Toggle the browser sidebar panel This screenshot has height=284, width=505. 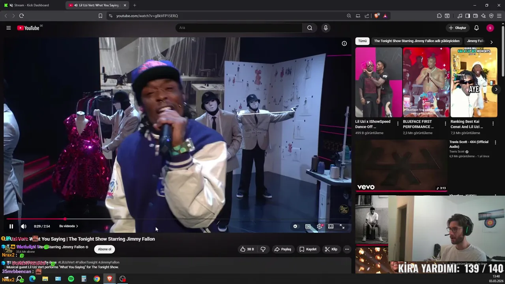click(x=468, y=16)
